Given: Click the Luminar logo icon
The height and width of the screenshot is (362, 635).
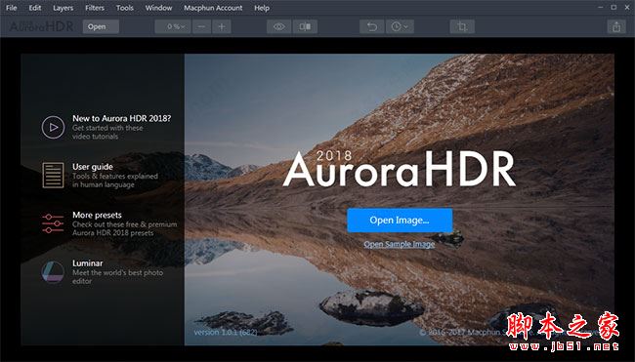Looking at the screenshot, I should coord(53,271).
